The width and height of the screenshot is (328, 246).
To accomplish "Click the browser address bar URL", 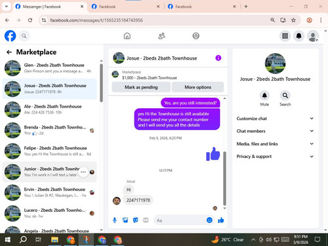I will 96,20.
